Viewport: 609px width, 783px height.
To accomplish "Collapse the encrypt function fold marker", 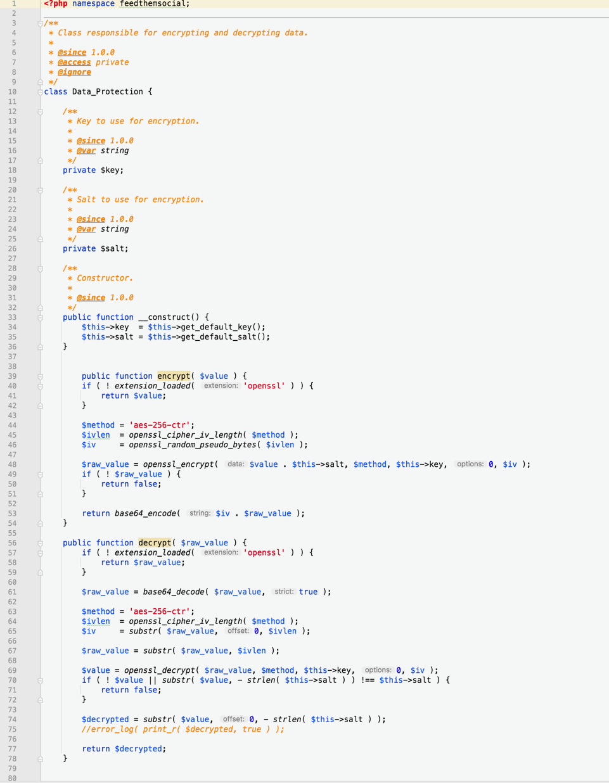I will 40,376.
